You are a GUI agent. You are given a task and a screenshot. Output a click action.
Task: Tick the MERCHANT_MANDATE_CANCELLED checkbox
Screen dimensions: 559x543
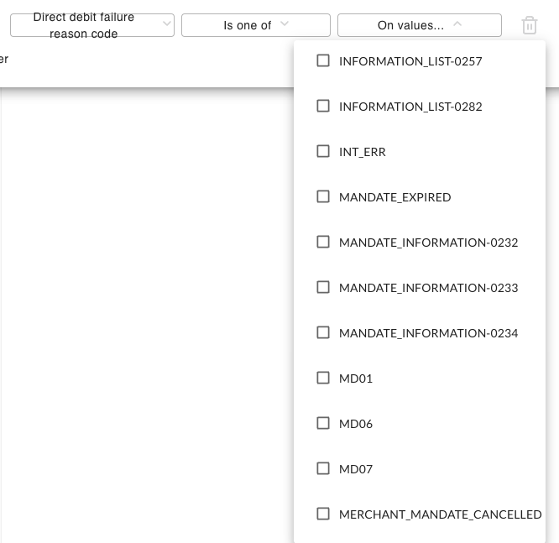coord(323,514)
